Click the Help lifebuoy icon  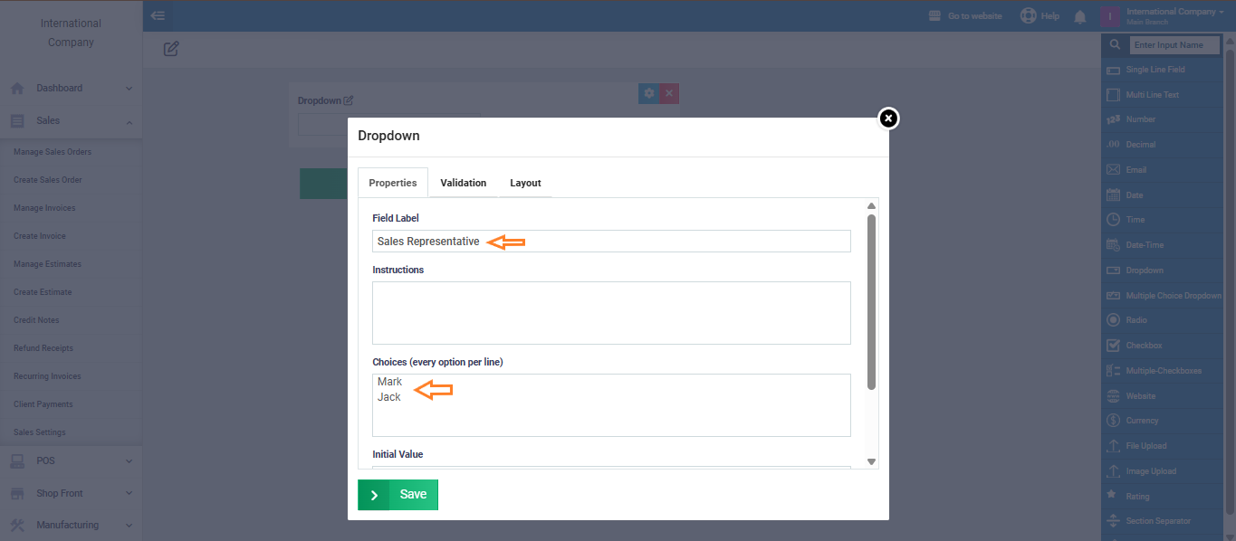pos(1028,16)
